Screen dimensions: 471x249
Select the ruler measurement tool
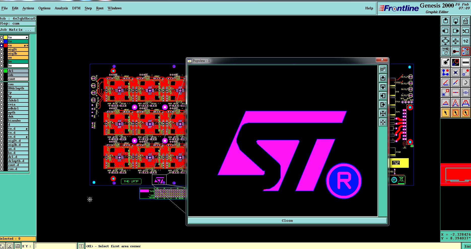click(x=466, y=62)
